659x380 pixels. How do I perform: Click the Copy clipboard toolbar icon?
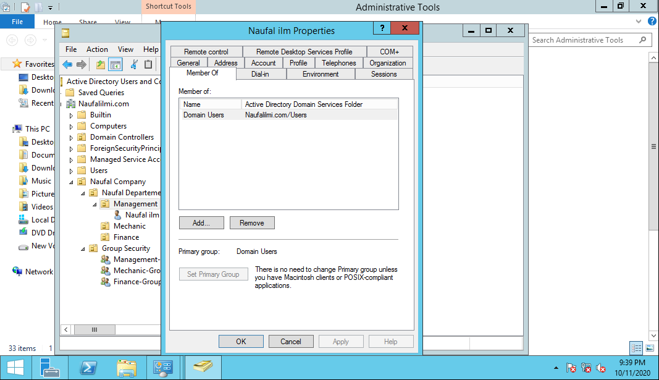(x=148, y=64)
